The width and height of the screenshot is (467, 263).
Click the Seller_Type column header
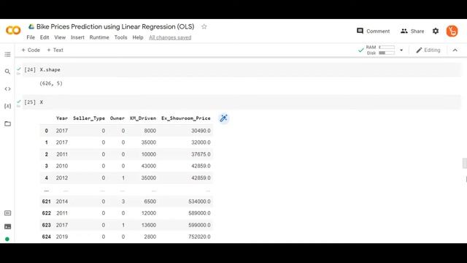[x=89, y=118]
